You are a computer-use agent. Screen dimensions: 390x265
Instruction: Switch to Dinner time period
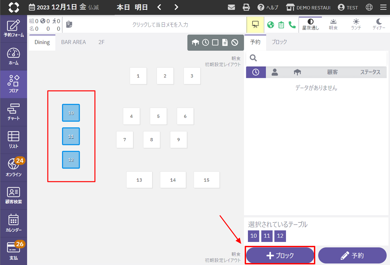pos(379,24)
